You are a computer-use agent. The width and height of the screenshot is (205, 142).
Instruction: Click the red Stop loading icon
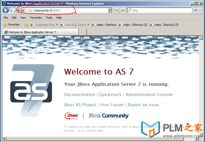click(x=123, y=10)
